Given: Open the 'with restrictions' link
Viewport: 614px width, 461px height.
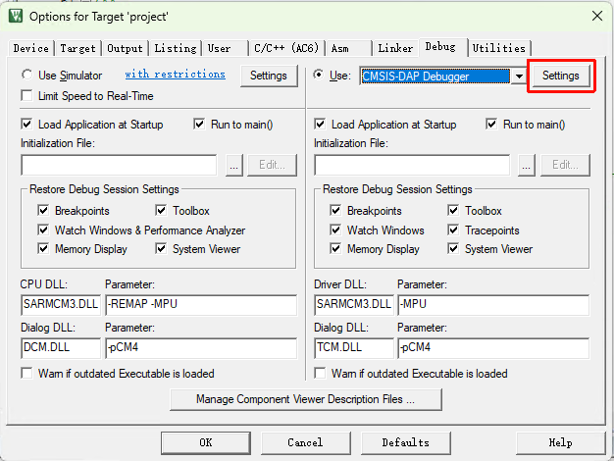Looking at the screenshot, I should 175,75.
